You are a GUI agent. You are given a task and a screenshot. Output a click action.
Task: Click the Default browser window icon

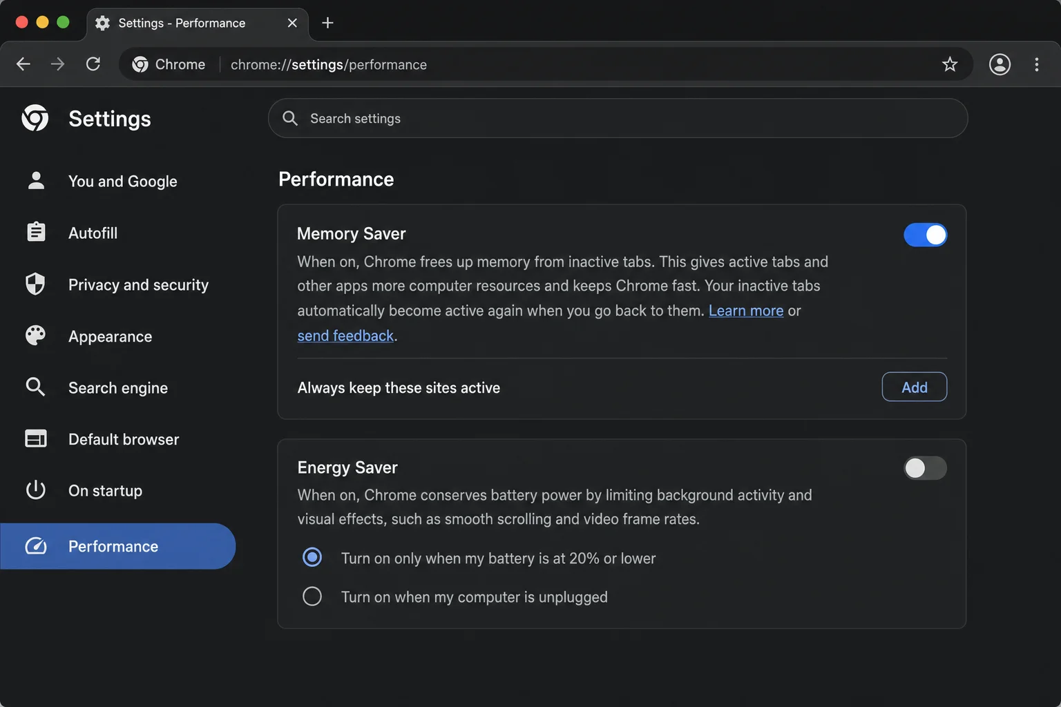tap(36, 438)
